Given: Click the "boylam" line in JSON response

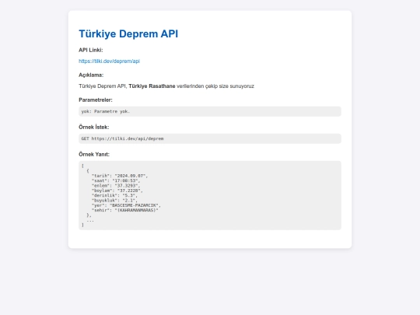Looking at the screenshot, I should click(x=117, y=191).
